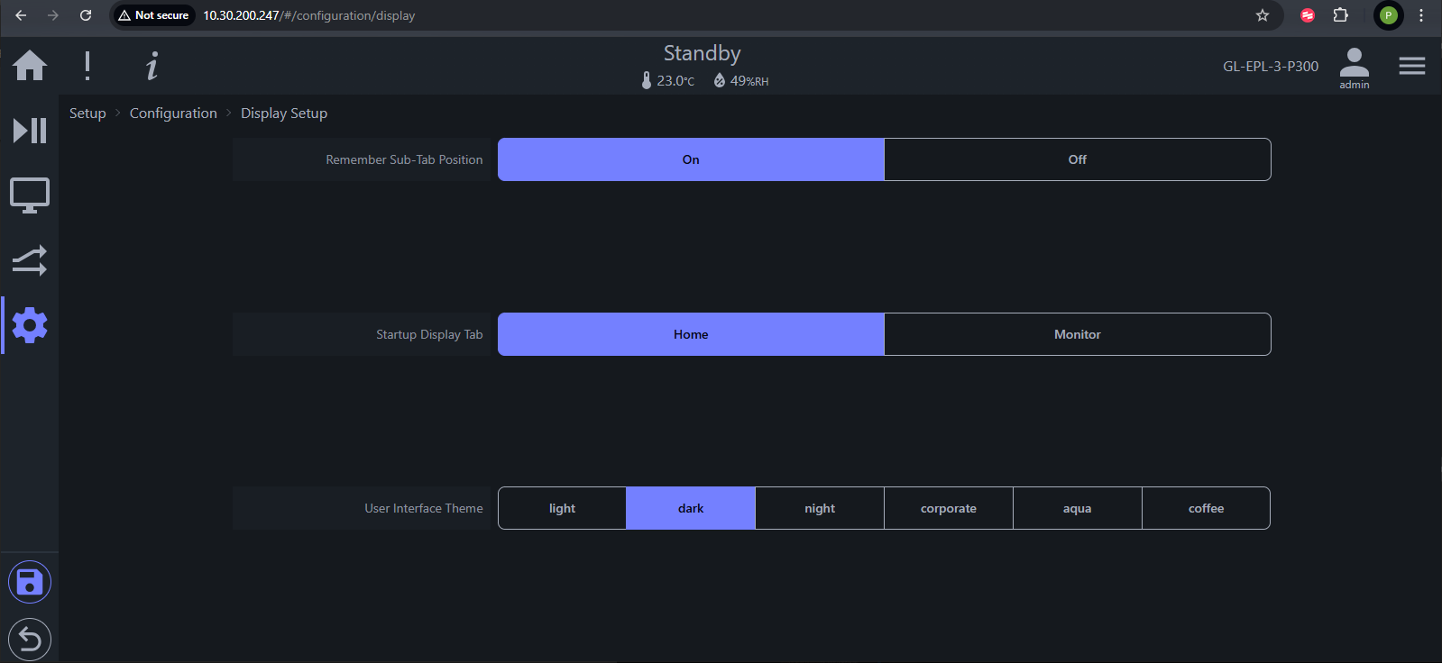
Task: Go to the Home screen icon
Action: click(30, 65)
